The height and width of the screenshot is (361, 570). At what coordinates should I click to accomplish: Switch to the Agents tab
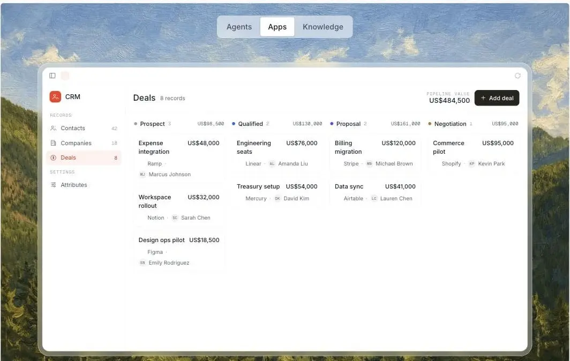coord(239,27)
